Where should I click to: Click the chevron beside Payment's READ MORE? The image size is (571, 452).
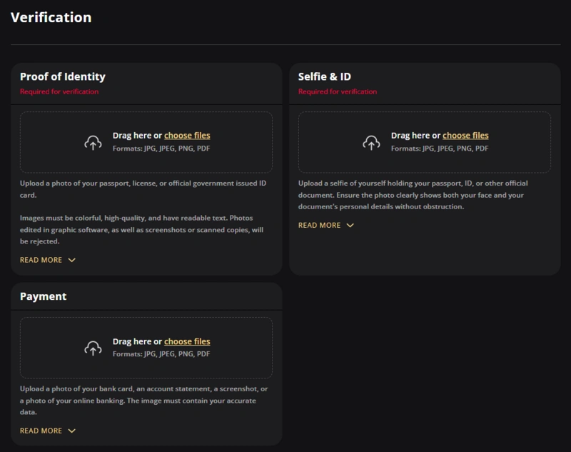pos(71,431)
